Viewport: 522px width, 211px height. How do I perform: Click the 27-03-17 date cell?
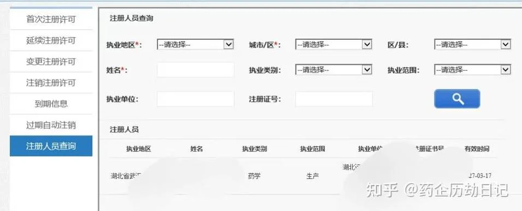pyautogui.click(x=480, y=176)
